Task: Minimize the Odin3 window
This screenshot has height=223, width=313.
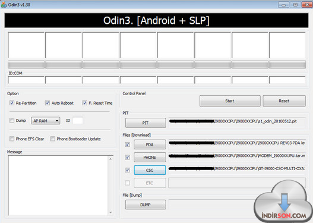Action: tap(284, 4)
